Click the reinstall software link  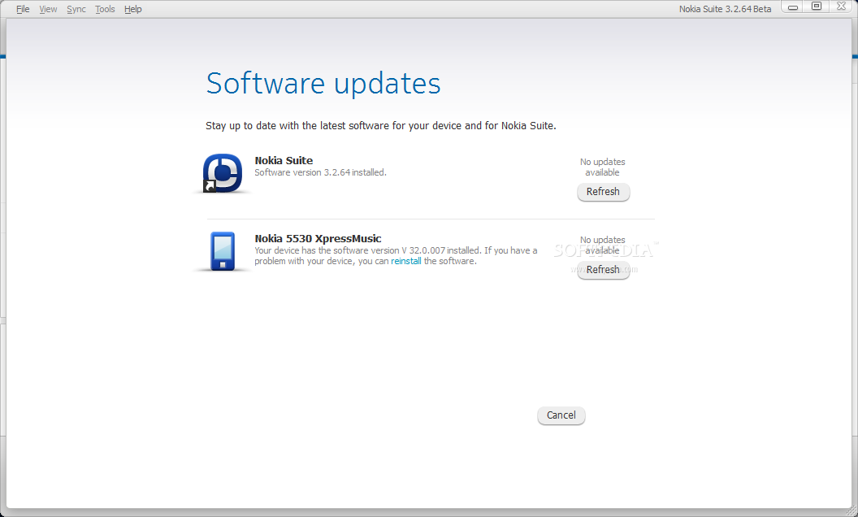tap(406, 261)
